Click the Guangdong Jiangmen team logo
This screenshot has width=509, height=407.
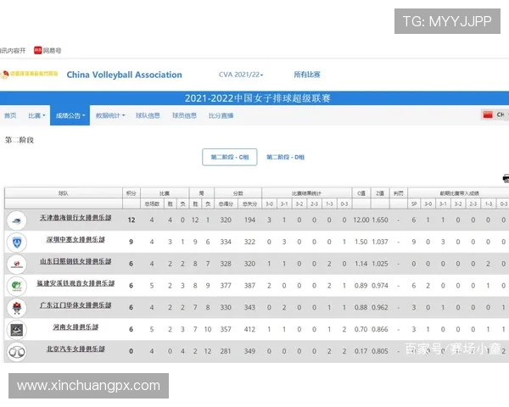click(x=17, y=308)
